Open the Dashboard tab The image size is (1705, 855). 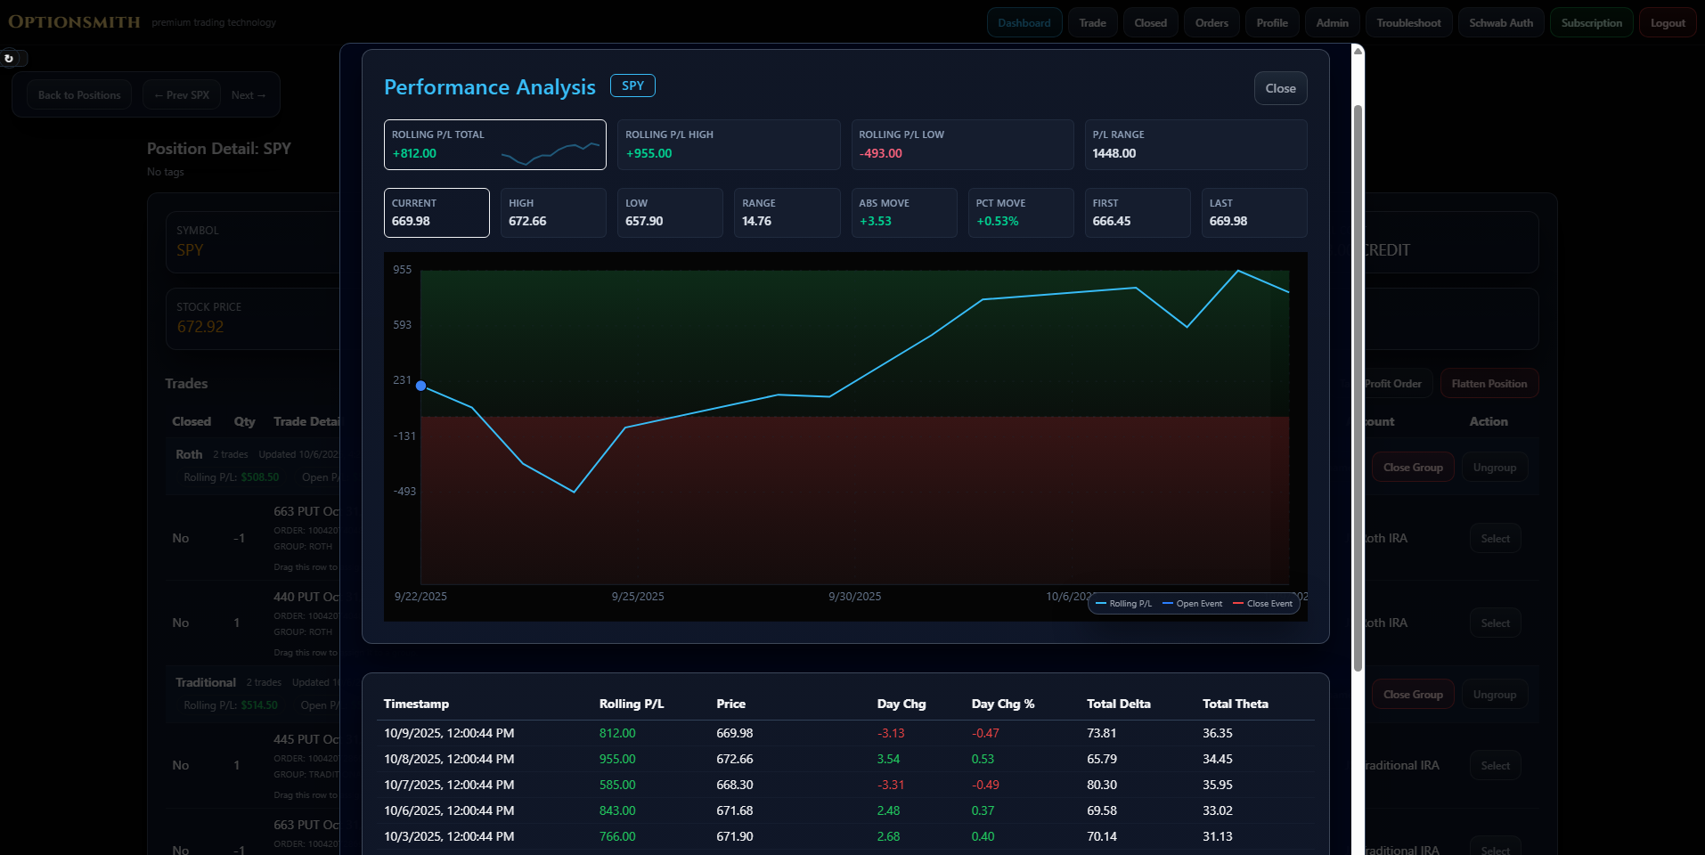click(1024, 23)
